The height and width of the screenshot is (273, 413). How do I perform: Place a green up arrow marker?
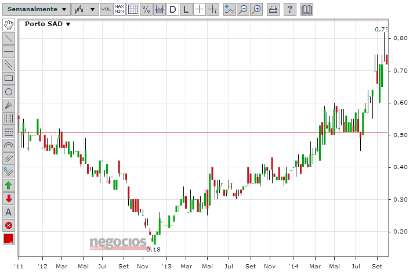point(9,185)
